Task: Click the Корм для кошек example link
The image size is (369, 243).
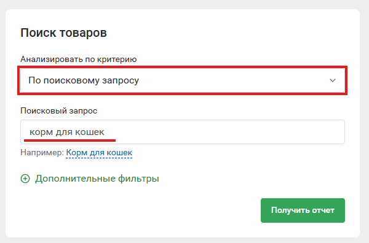Action: tap(99, 153)
